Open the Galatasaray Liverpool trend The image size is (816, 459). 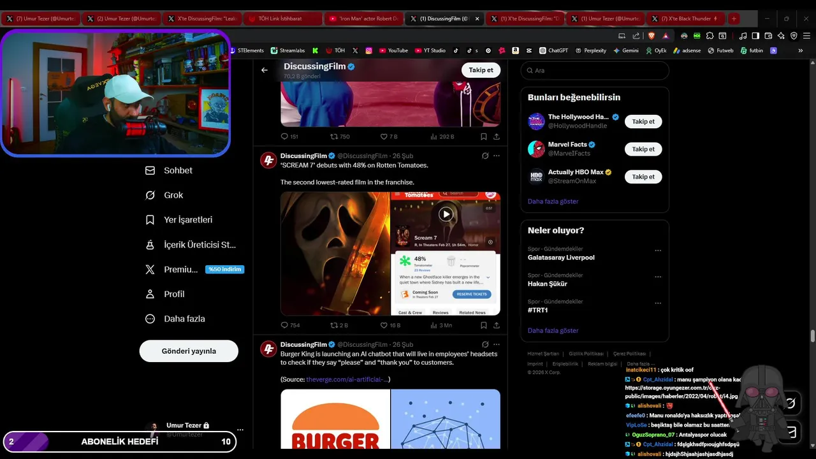click(561, 258)
